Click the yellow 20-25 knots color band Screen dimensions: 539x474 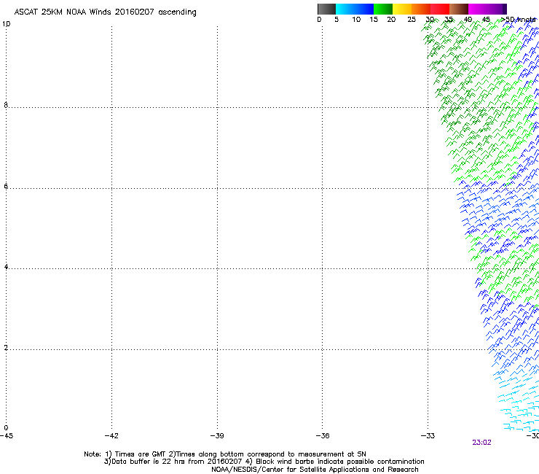point(402,9)
